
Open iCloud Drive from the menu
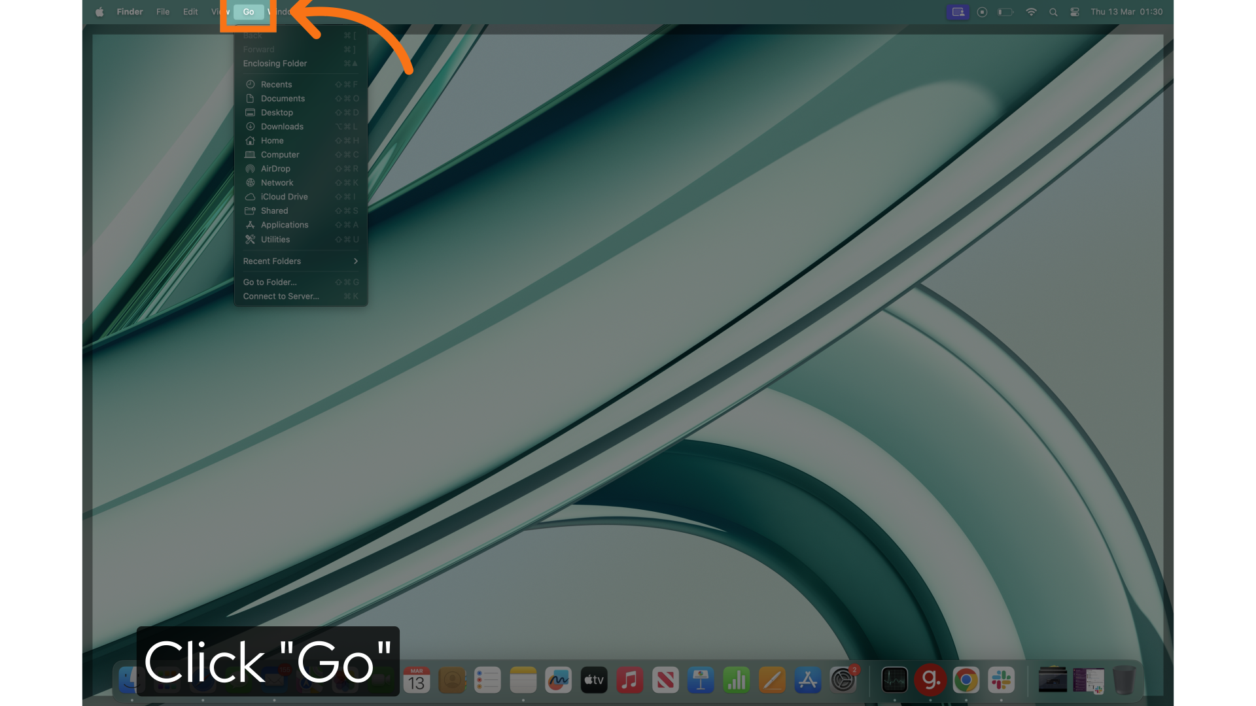pyautogui.click(x=284, y=197)
